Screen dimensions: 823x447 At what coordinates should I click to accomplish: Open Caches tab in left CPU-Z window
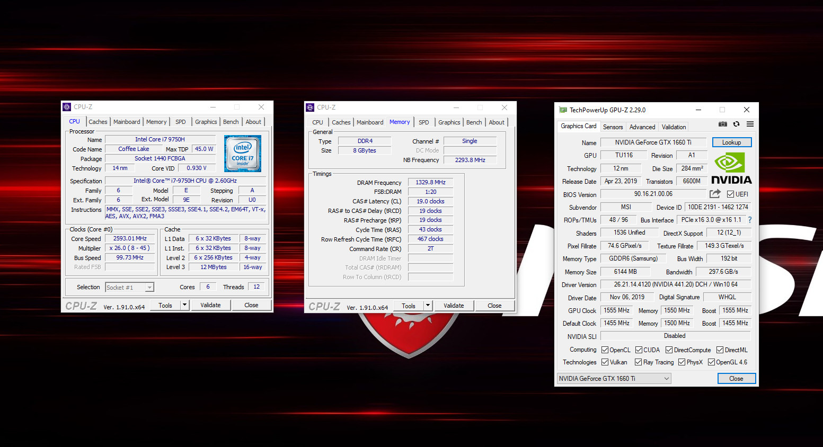coord(98,122)
